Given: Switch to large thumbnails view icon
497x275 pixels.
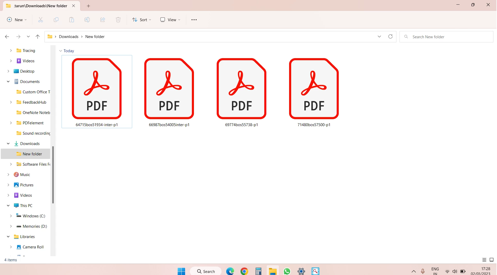Looking at the screenshot, I should [492, 260].
